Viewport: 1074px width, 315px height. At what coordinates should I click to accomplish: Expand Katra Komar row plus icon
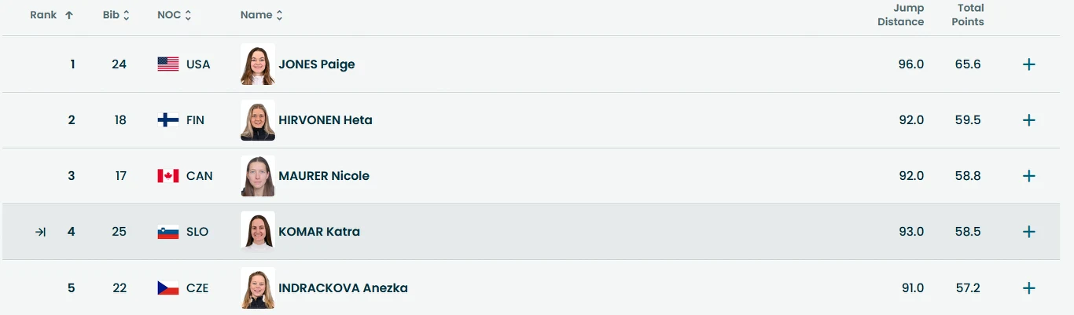click(1028, 232)
